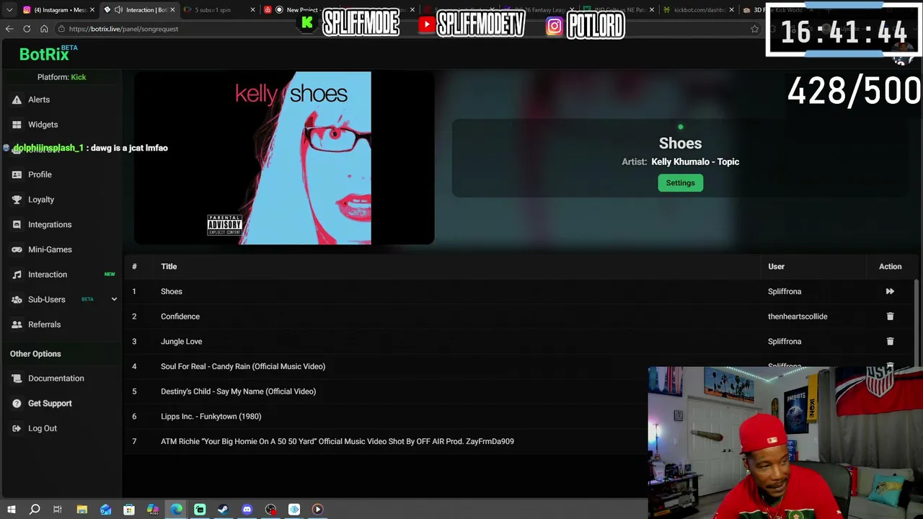Viewport: 923px width, 519px height.
Task: Open Discord from the taskbar
Action: point(247,510)
